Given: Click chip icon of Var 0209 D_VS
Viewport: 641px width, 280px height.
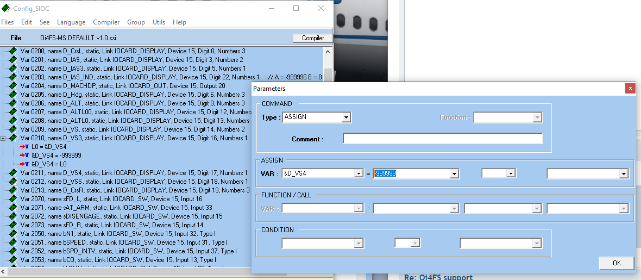Looking at the screenshot, I should pyautogui.click(x=14, y=129).
